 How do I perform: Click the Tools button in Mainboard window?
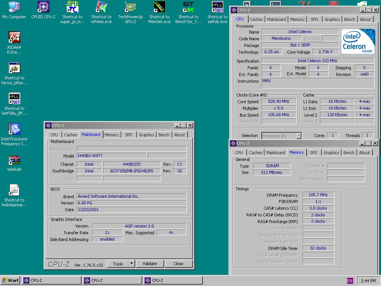click(x=118, y=264)
